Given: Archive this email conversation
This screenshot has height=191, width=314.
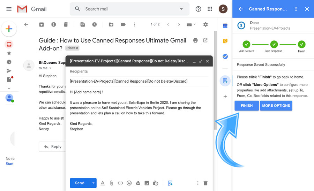Looking at the screenshot, I should tap(42, 24).
